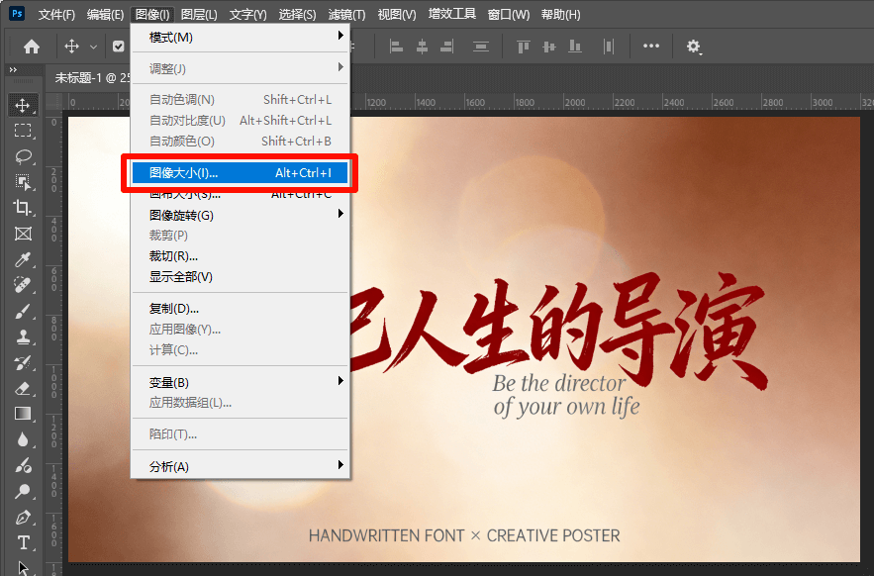Select the Spot Healing Brush tool
This screenshot has height=576, width=874.
25,285
